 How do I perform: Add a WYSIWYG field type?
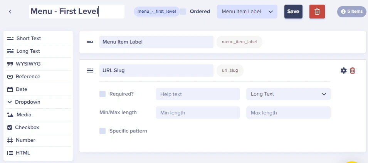pyautogui.click(x=38, y=64)
